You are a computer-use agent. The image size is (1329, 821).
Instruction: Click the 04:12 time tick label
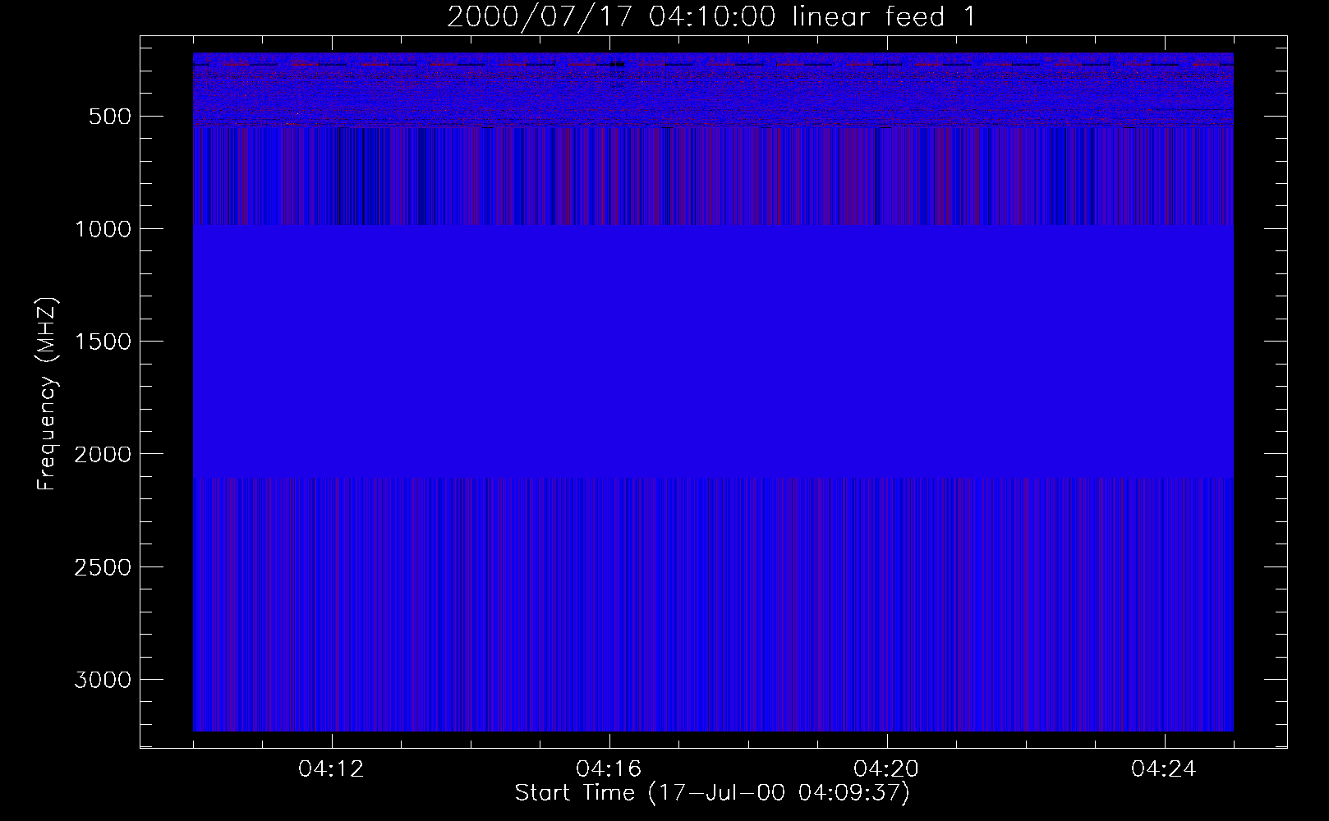click(331, 769)
